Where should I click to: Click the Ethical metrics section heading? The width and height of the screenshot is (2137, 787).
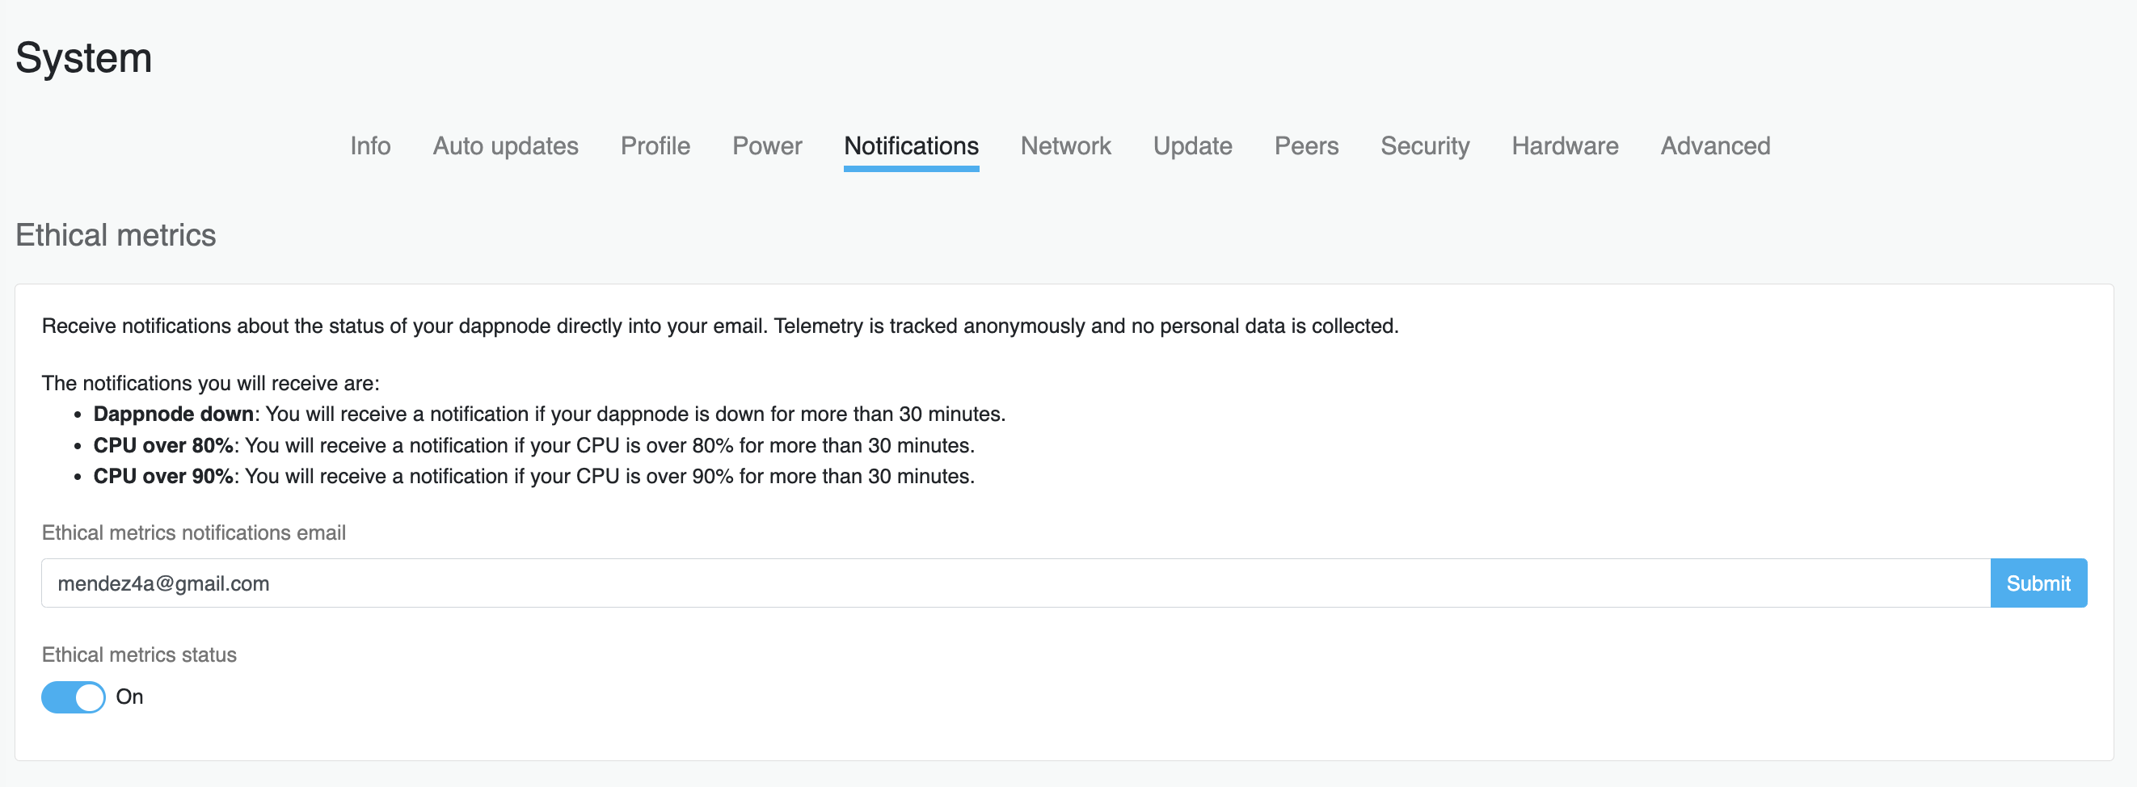tap(116, 234)
